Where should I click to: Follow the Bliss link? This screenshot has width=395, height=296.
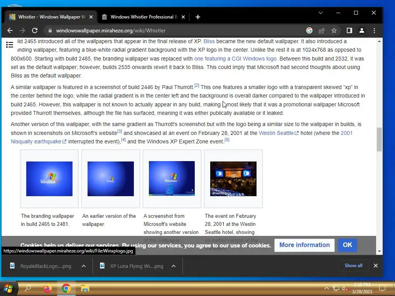coord(209,41)
